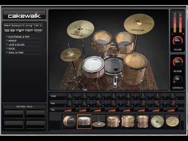Select the kick drum pad thumbnail
The image size is (188, 141).
coord(69,121)
